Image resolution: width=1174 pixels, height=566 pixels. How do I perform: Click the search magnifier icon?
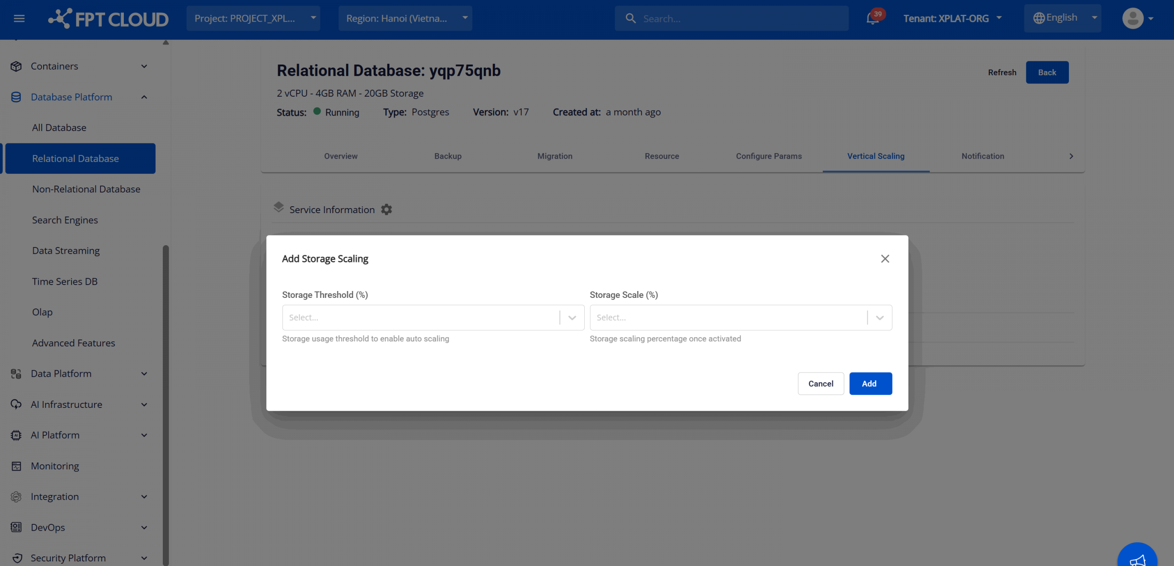pos(631,18)
